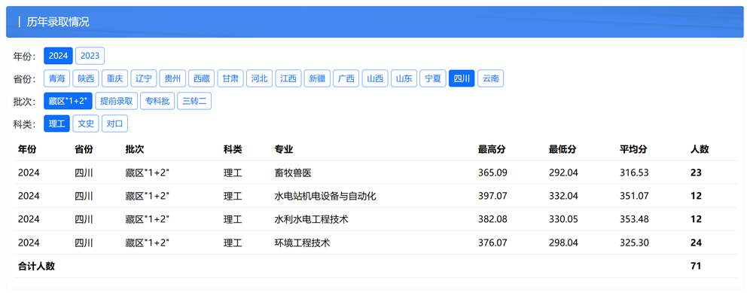Image resolution: width=753 pixels, height=293 pixels.
Task: Click average score 316.53
Action: click(634, 172)
